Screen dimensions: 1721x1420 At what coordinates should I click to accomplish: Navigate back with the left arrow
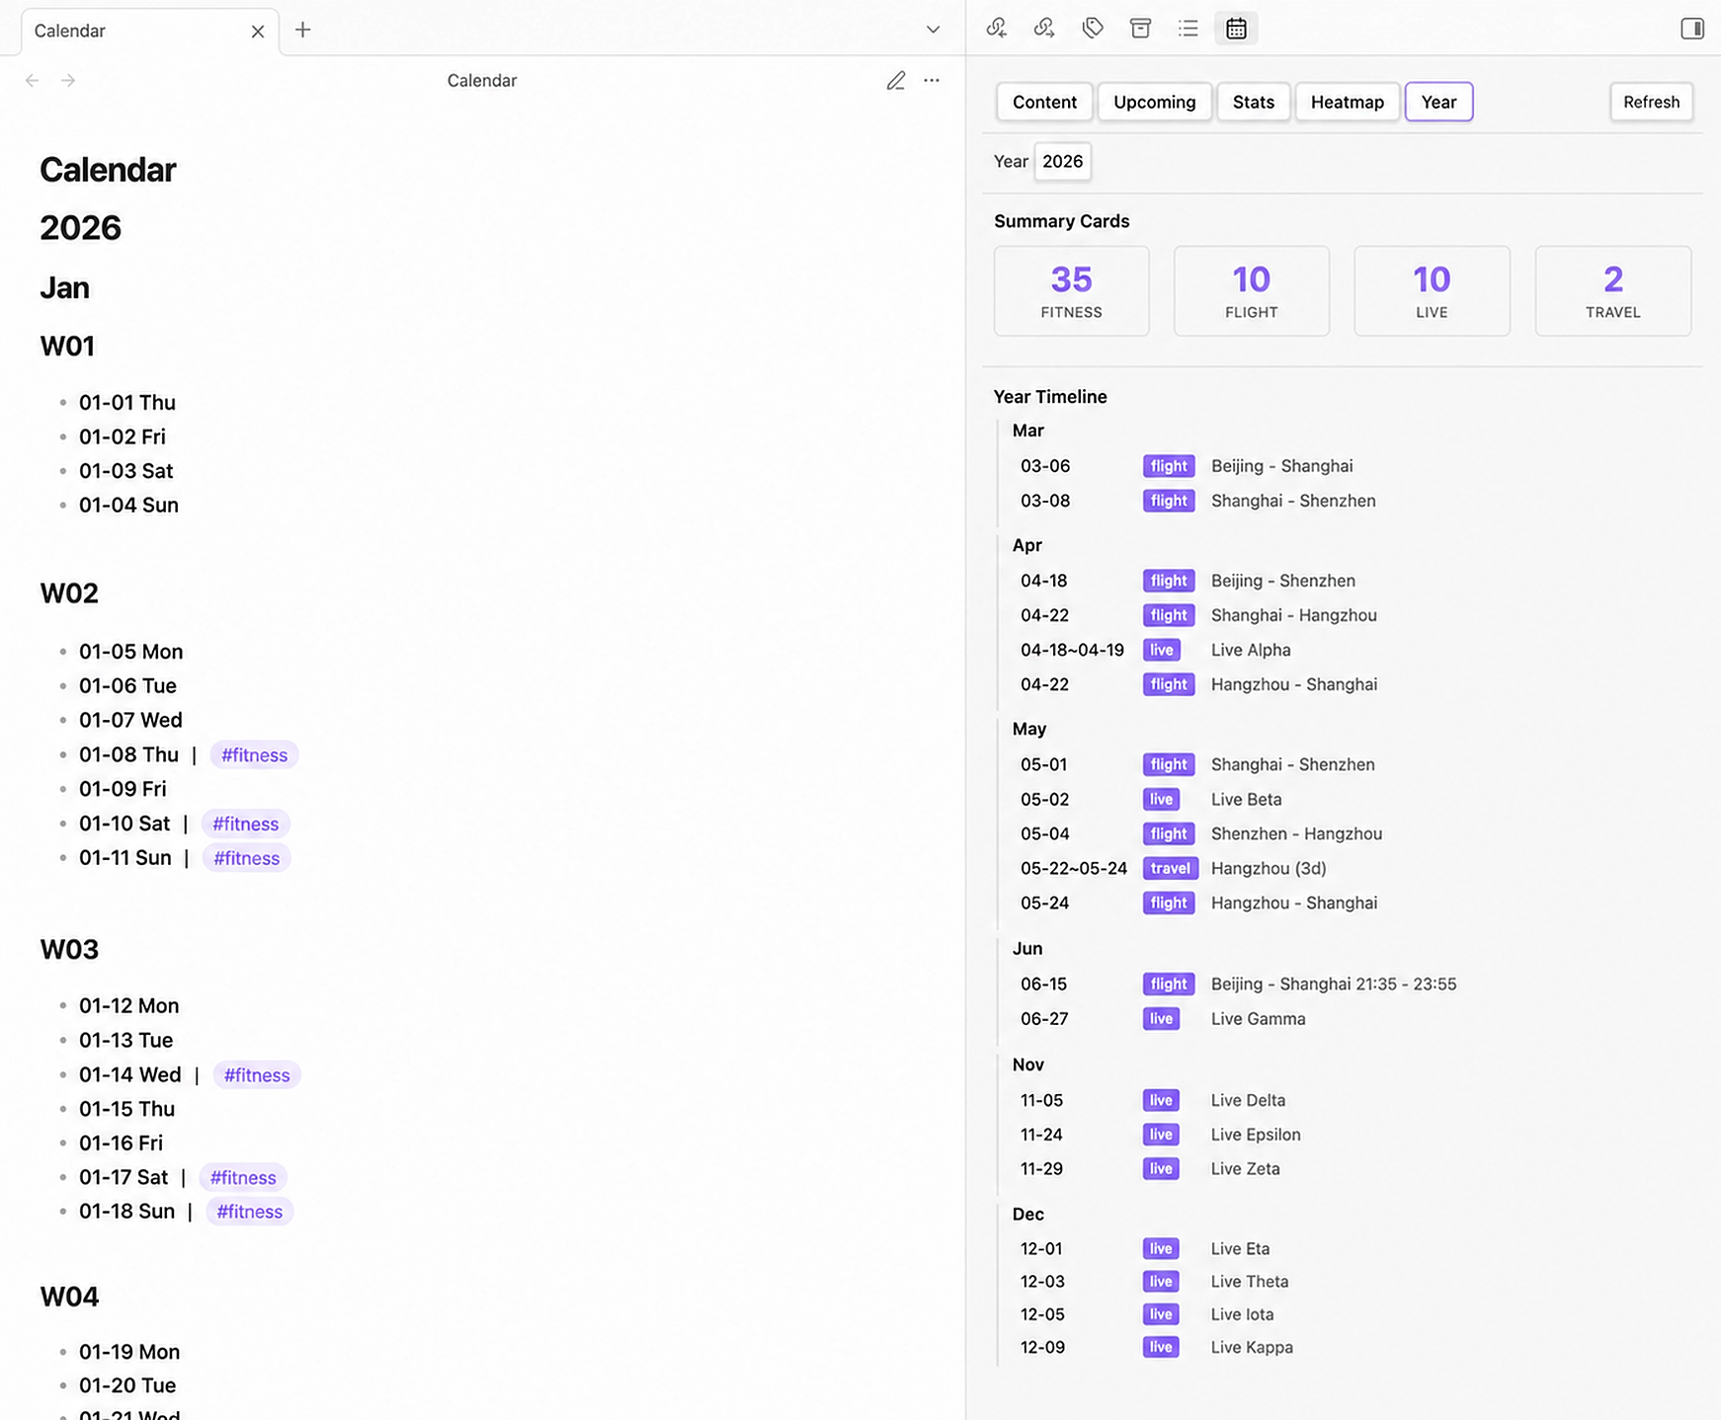pos(33,81)
